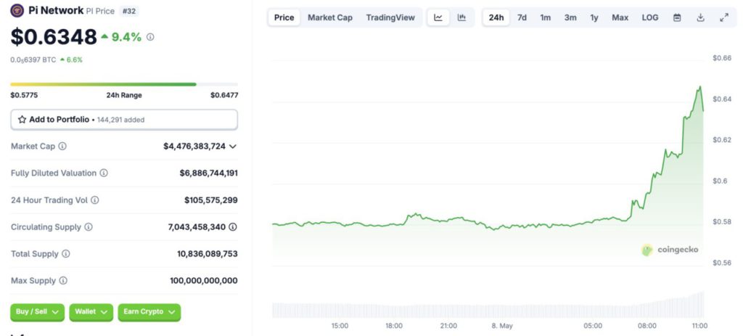Open Buy / Sell dropdown

38,312
